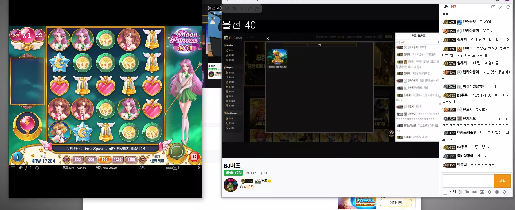Pop out the chat panel
Screen dimensions: 515x210
point(493,7)
